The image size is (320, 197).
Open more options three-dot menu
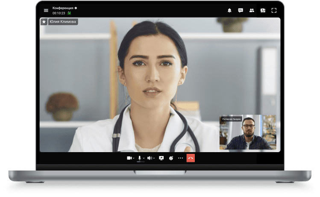pos(180,158)
